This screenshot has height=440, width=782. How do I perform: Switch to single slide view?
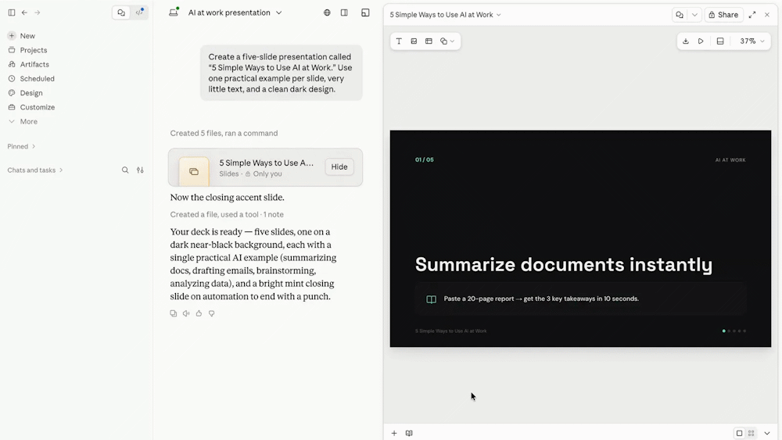point(740,433)
